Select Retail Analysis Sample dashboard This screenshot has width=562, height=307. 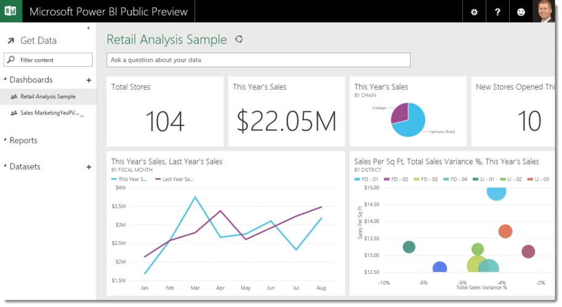[x=48, y=96]
